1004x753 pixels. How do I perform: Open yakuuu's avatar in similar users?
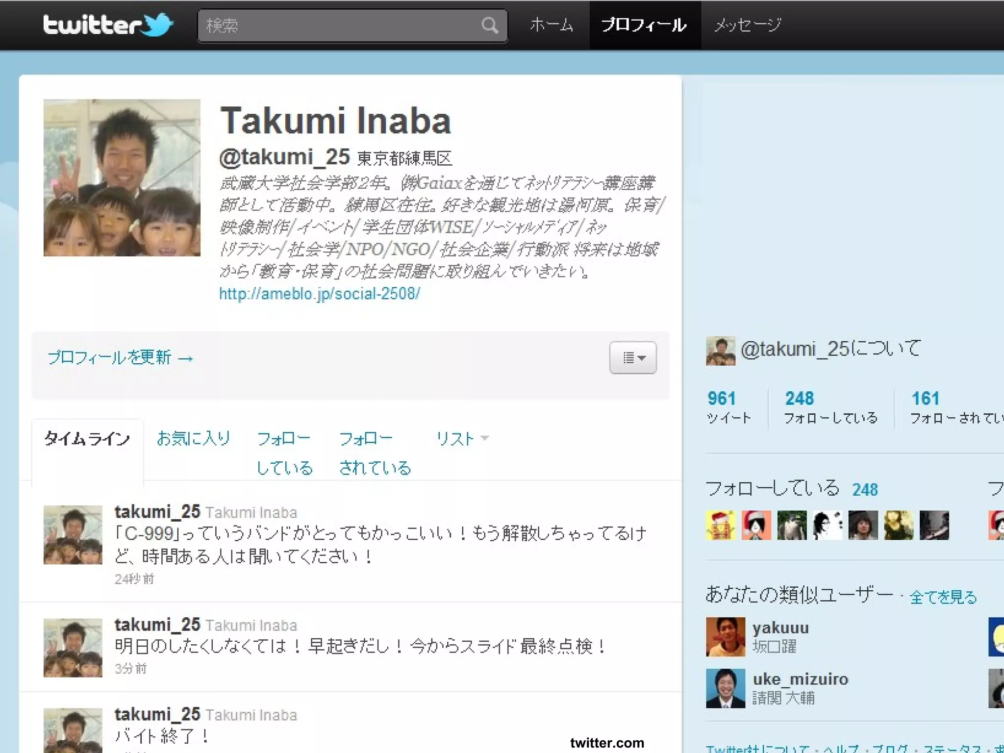(x=725, y=636)
